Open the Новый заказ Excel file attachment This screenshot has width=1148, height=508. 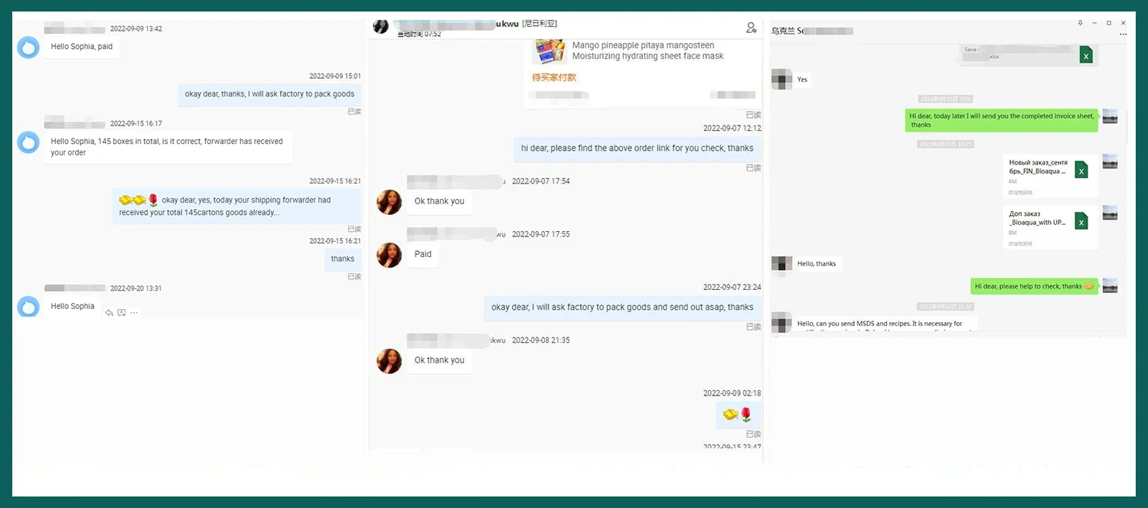(1050, 176)
